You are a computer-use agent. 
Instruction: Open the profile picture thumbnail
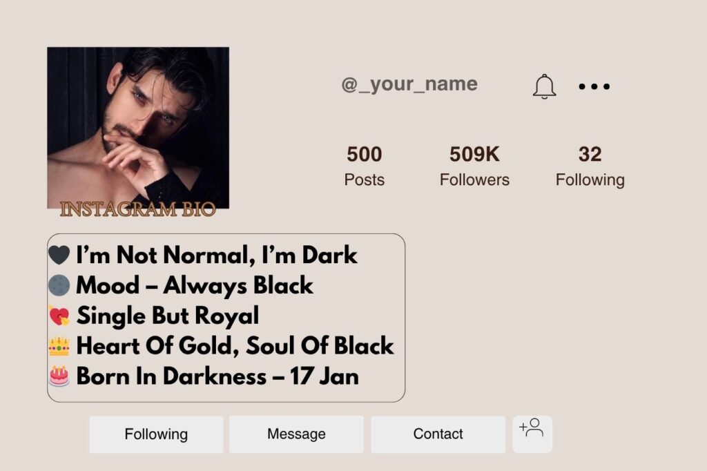[138, 124]
